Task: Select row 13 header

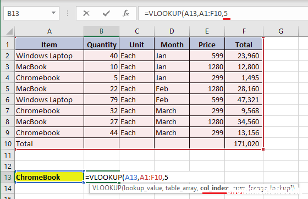Action: [8, 177]
